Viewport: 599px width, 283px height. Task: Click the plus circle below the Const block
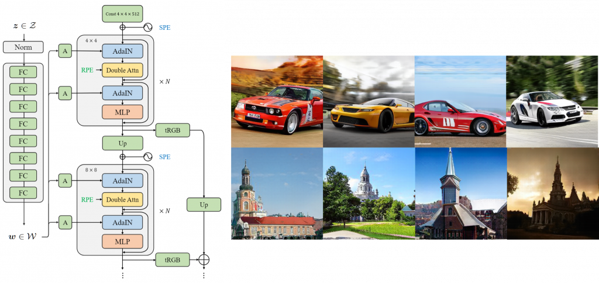123,27
